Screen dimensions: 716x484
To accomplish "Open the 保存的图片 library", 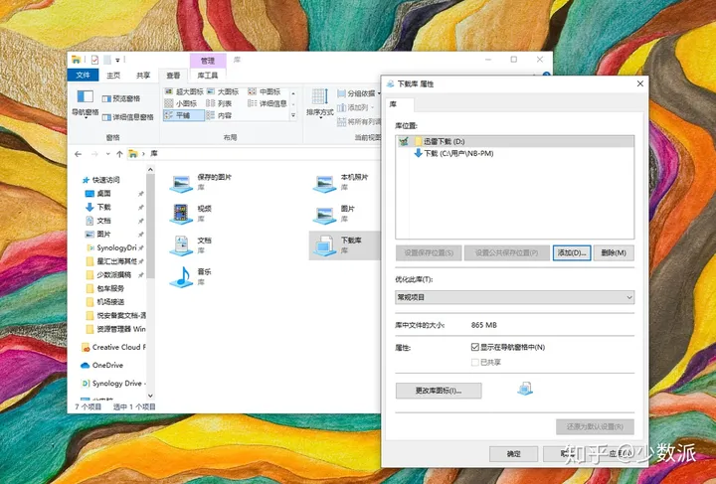I will [x=201, y=183].
